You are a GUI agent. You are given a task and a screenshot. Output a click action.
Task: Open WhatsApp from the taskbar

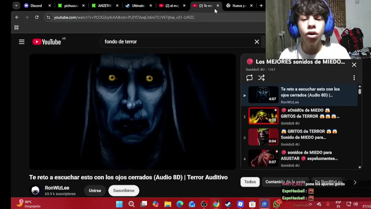point(277,204)
